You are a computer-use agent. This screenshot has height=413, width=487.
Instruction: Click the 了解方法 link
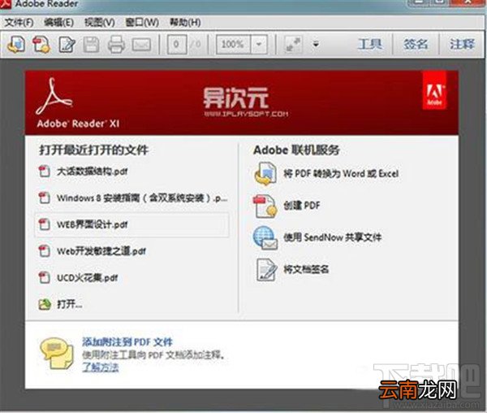pos(101,367)
